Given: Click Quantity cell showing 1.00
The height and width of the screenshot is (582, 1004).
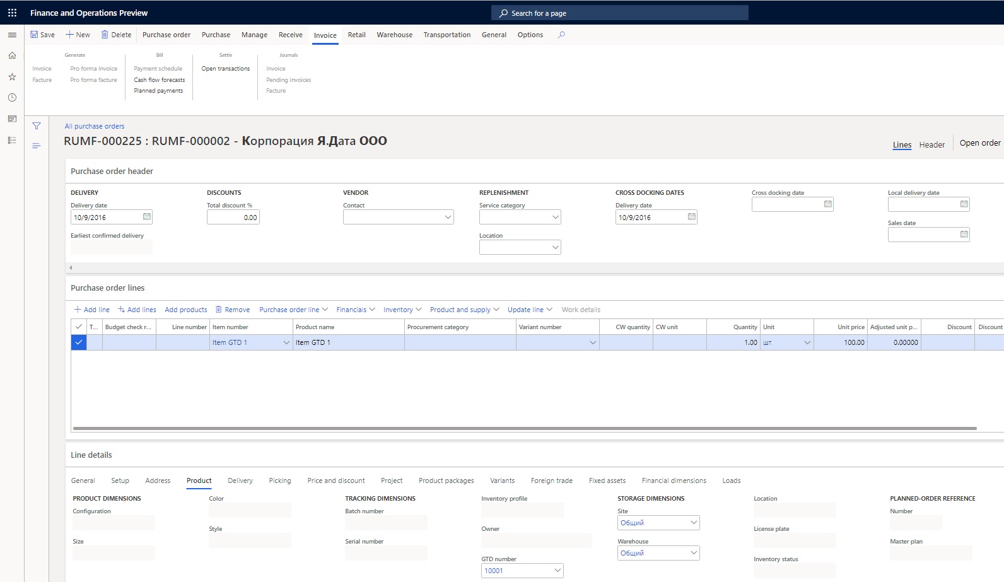Looking at the screenshot, I should (733, 342).
